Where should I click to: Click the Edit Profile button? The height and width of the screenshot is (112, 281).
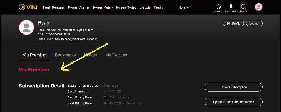[233, 24]
